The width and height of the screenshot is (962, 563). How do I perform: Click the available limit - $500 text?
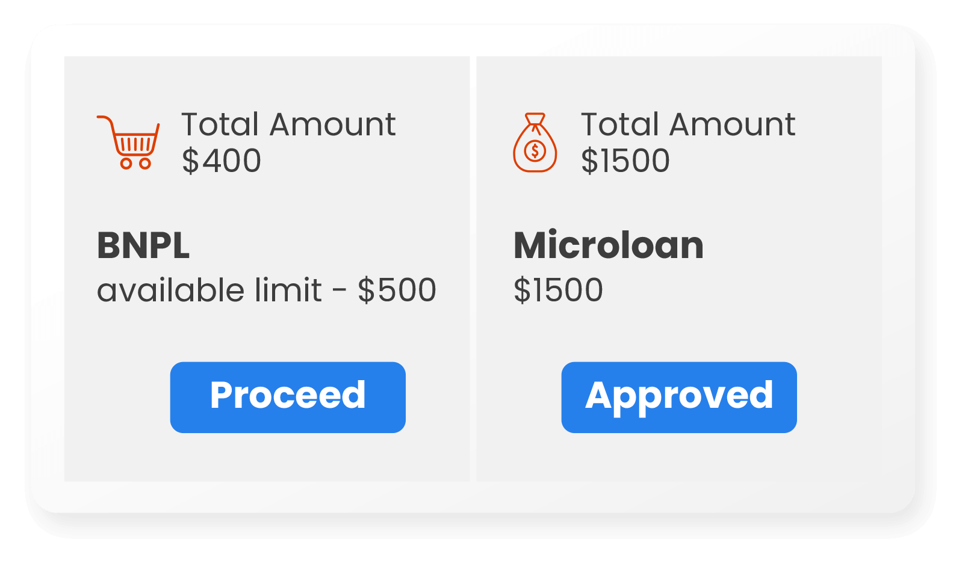click(268, 290)
